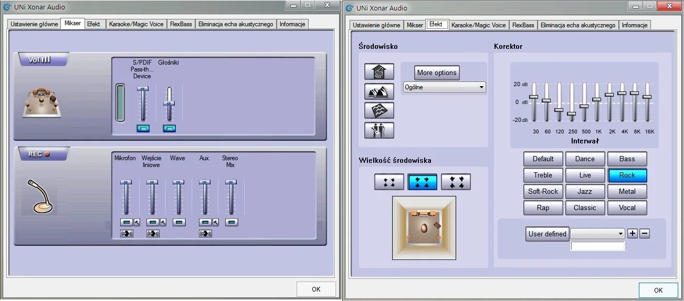Click OK in the Efekt window
684x301 pixels.
658,290
